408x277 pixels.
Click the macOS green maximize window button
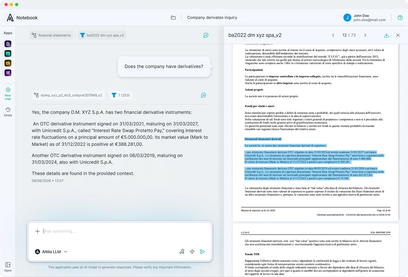pyautogui.click(x=17, y=5)
